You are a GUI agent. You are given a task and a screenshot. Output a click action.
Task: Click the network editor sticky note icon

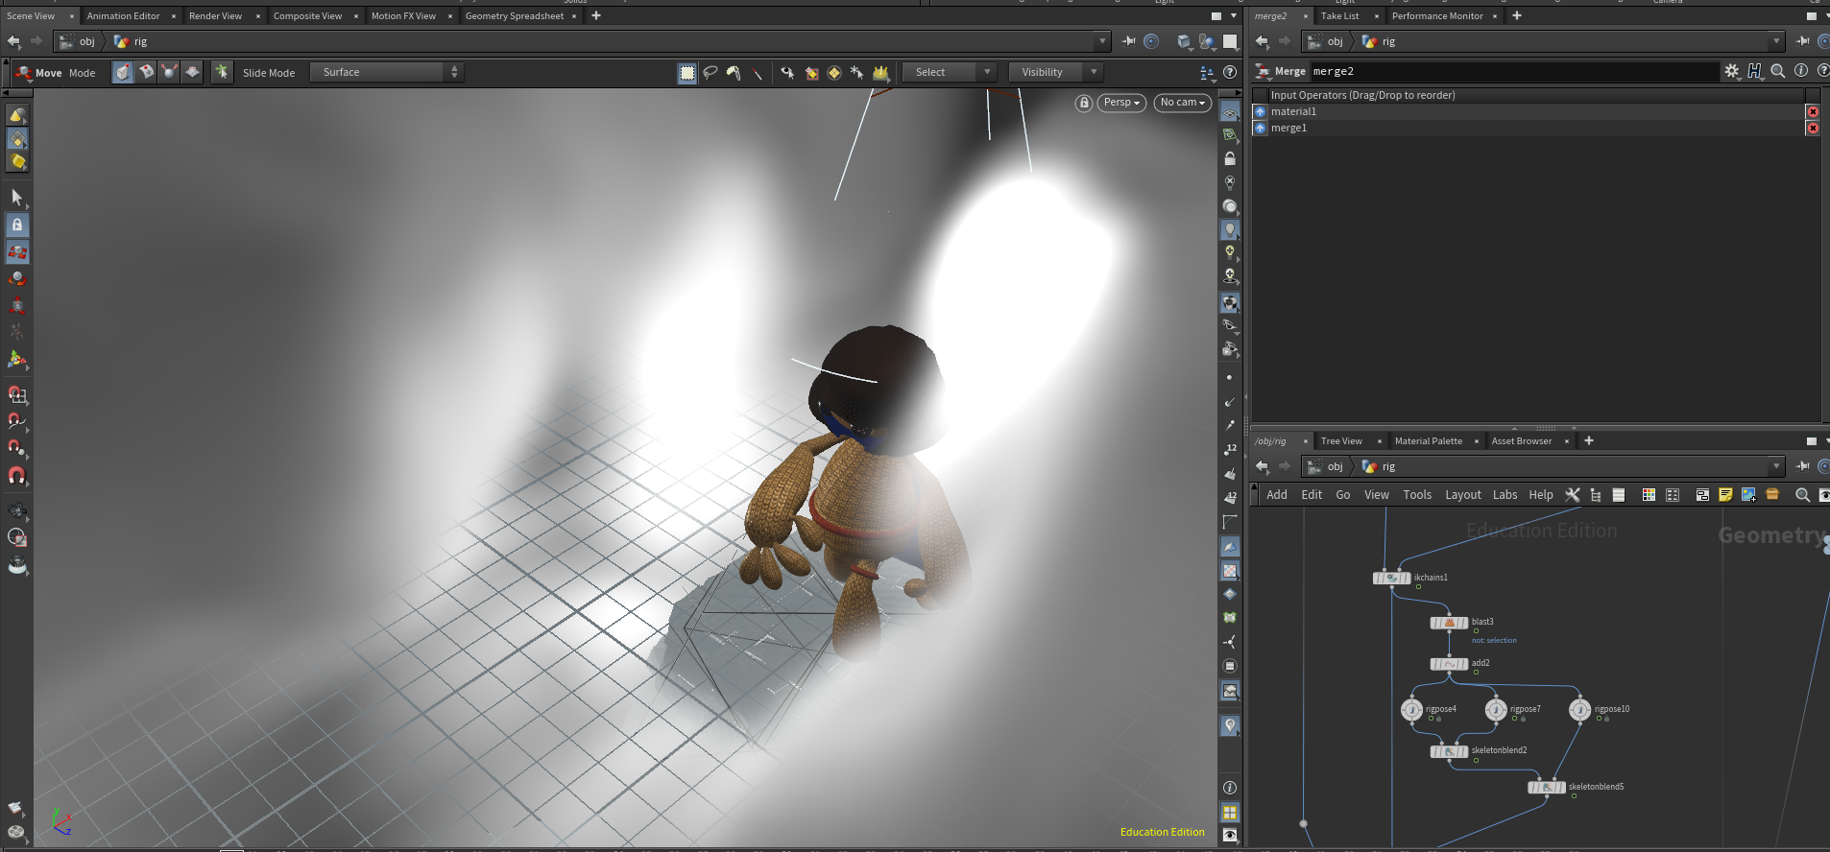1725,495
